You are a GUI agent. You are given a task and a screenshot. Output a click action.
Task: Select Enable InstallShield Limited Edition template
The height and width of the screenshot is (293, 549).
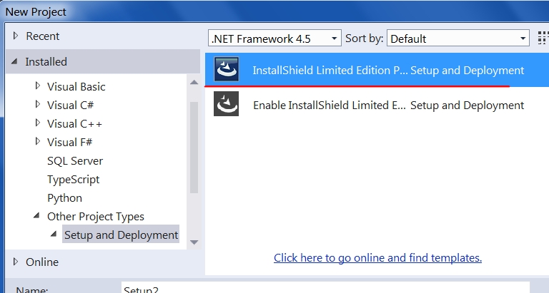coord(377,105)
